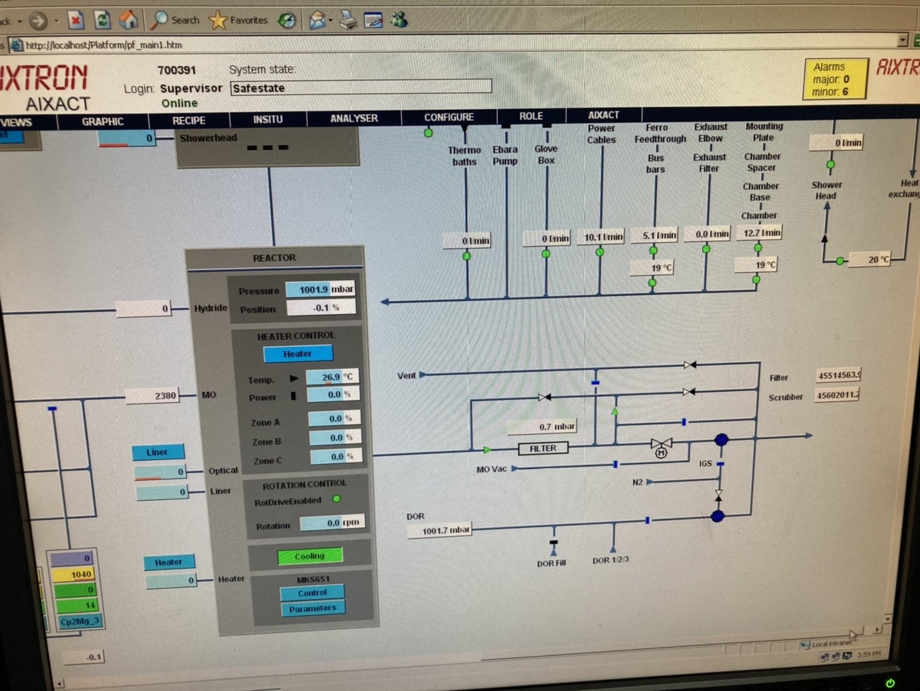The image size is (920, 691).
Task: Open the yellow Alarms box
Action: [x=835, y=79]
